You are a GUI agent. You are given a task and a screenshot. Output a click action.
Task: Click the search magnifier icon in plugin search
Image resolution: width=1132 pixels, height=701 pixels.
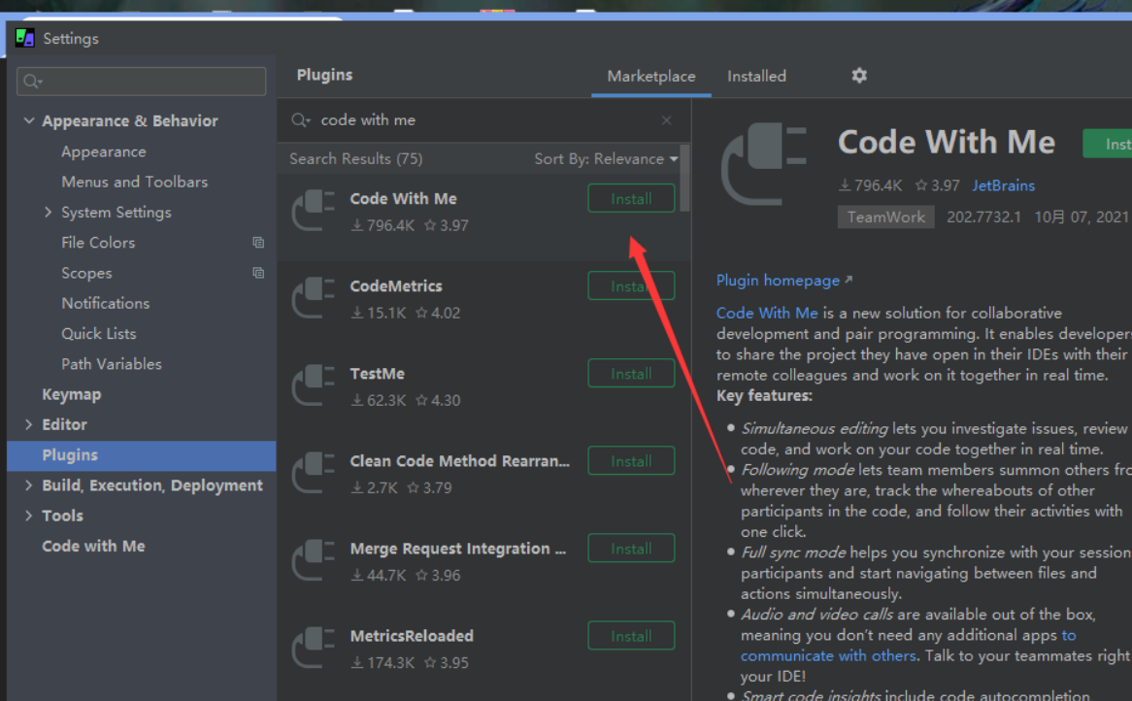(x=300, y=119)
